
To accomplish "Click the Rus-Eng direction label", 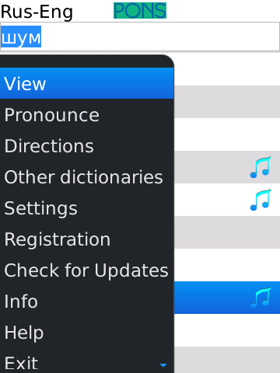I will pos(37,12).
